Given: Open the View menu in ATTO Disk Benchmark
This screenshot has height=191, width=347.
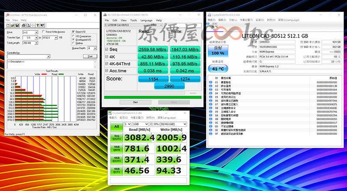Looking at the screenshot, I should point(15,20).
